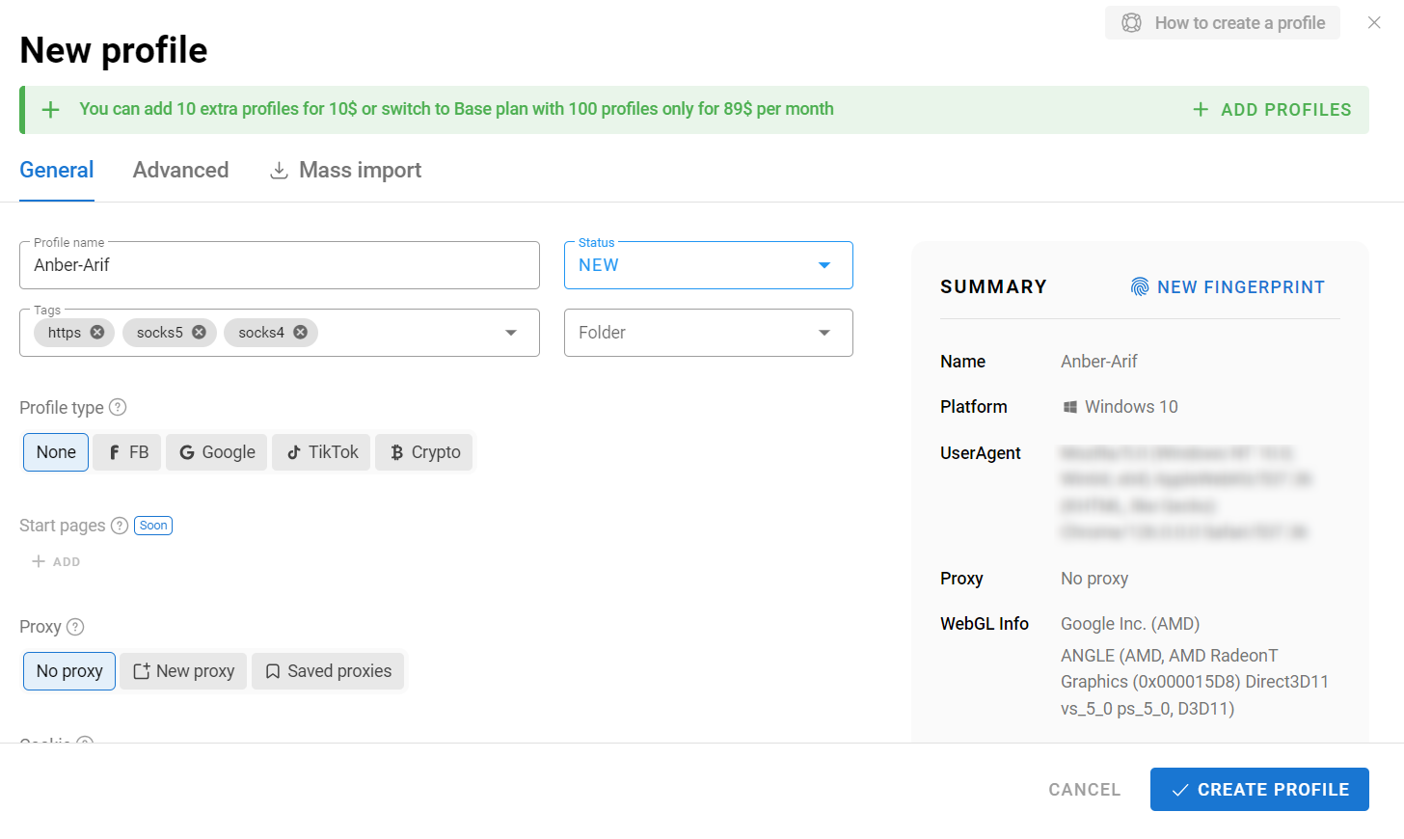The height and width of the screenshot is (839, 1404).
Task: Open the Profile type help tooltip
Action: click(x=117, y=407)
